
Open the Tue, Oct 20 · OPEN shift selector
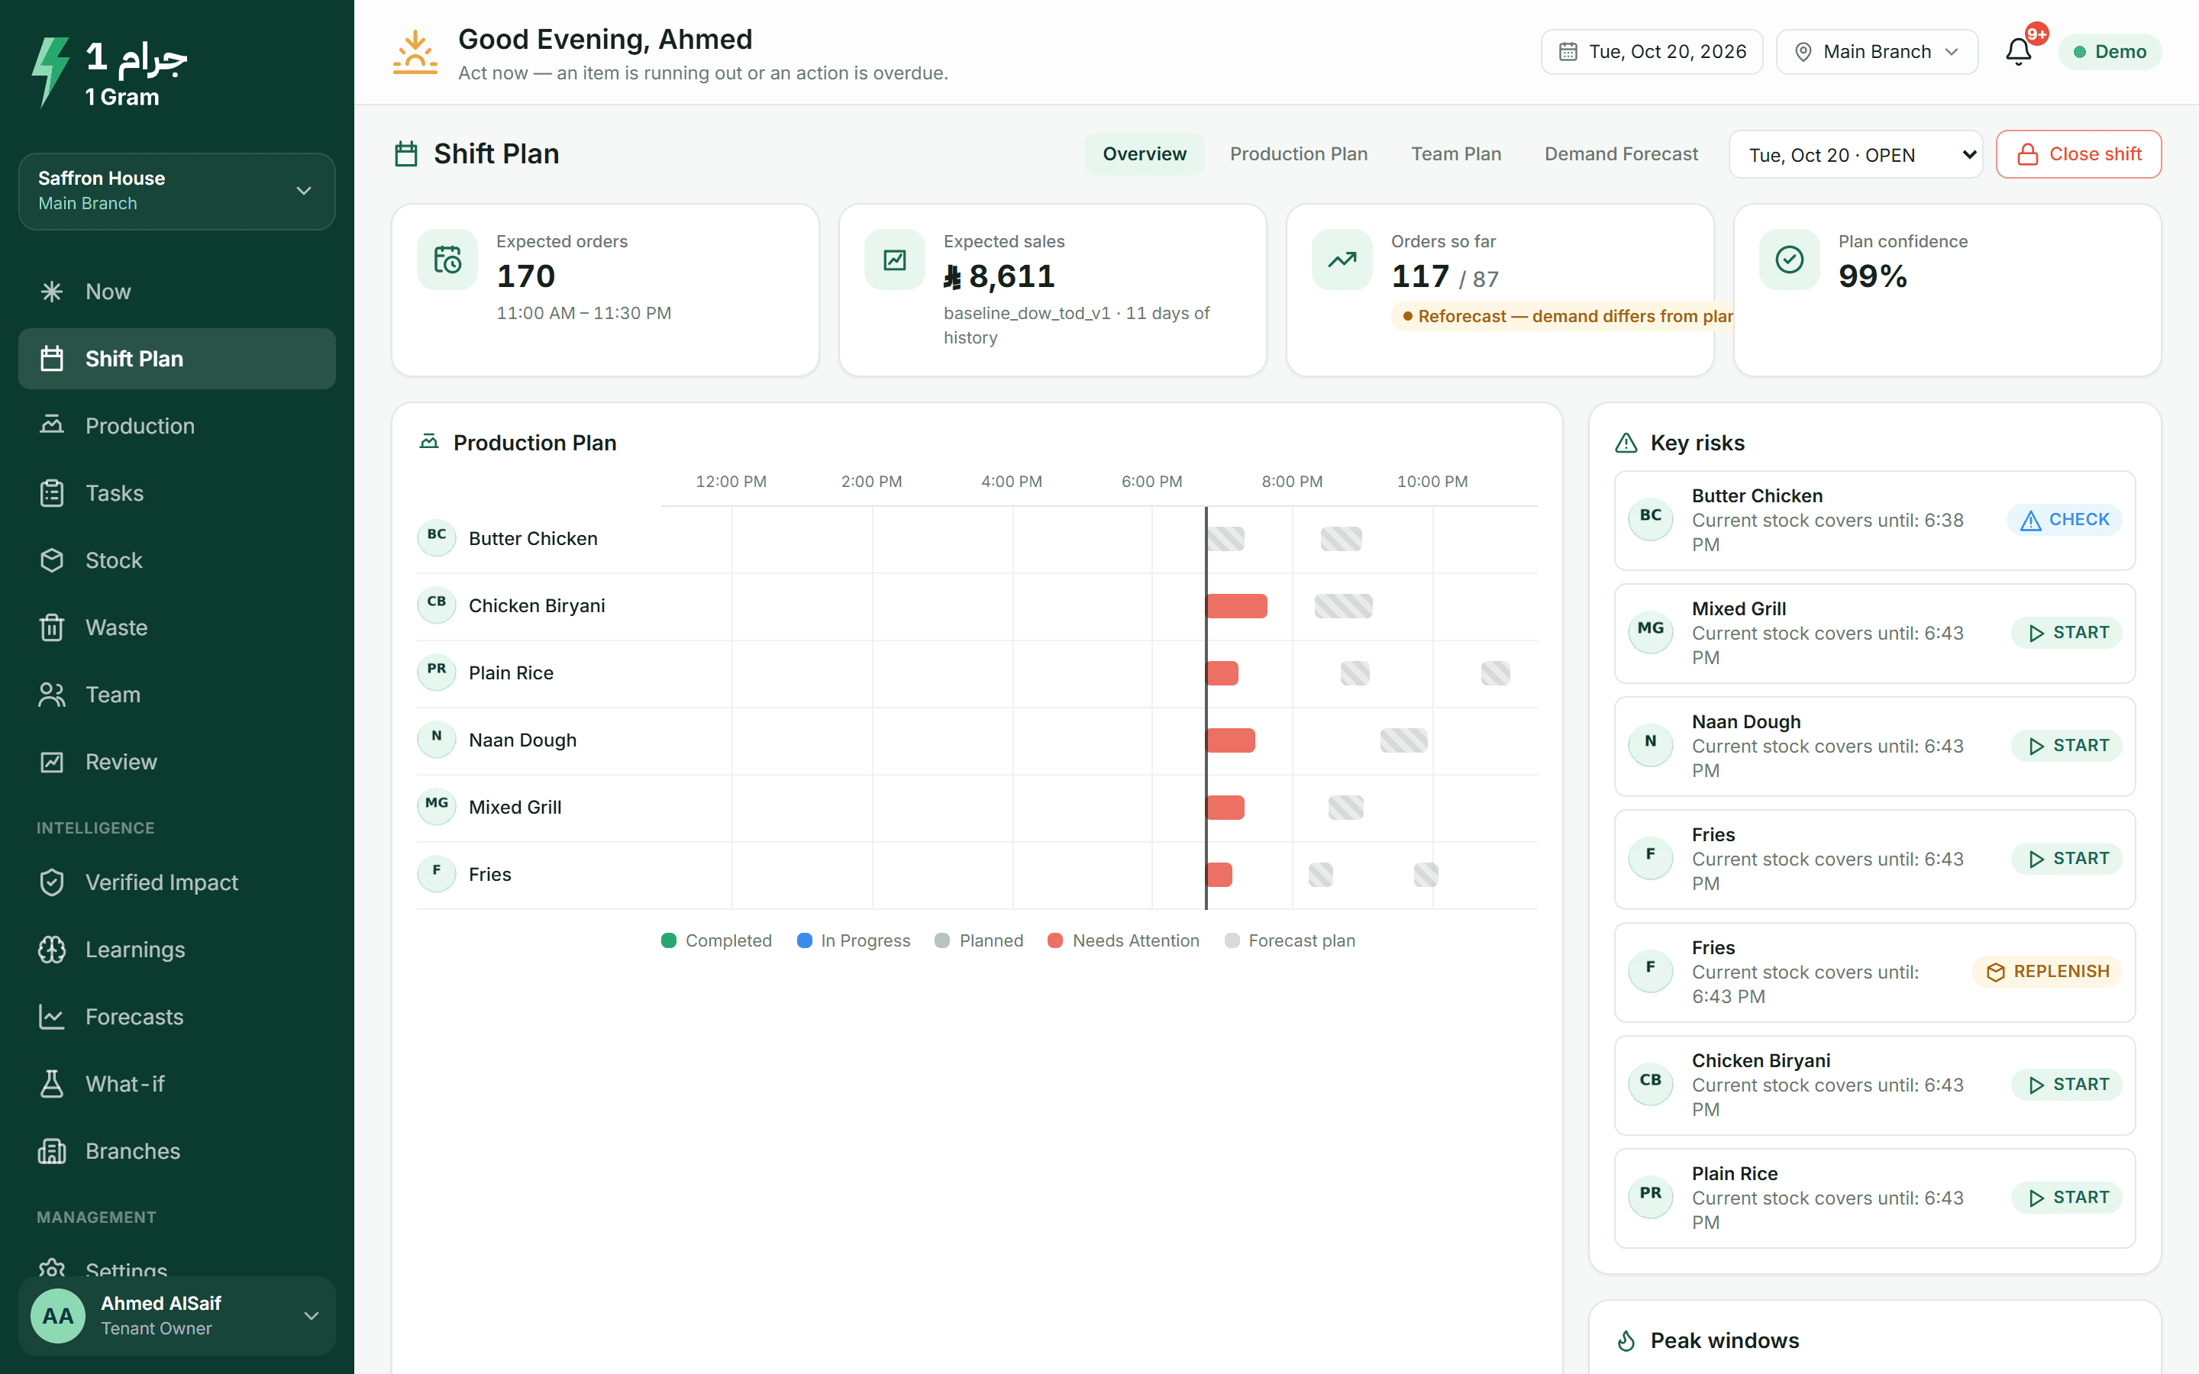1855,154
